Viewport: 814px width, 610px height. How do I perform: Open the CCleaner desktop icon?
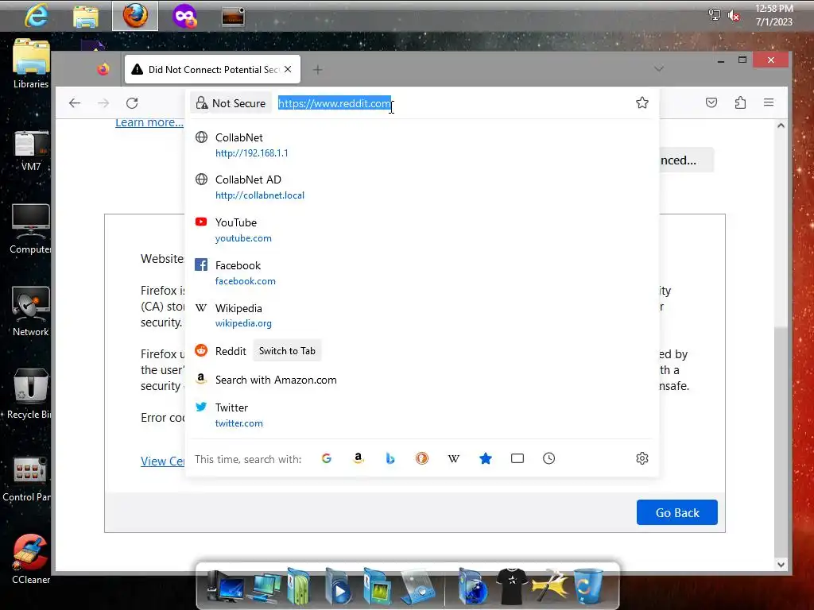[31, 559]
